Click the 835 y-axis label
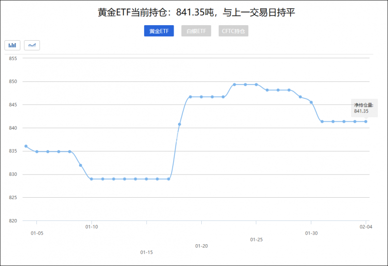 click(13, 151)
